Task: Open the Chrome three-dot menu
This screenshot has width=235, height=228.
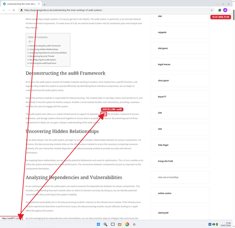Action: point(230,10)
